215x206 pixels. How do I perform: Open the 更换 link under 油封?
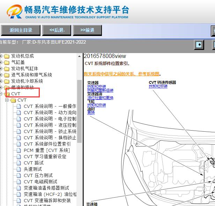pyautogui.click(x=91, y=113)
